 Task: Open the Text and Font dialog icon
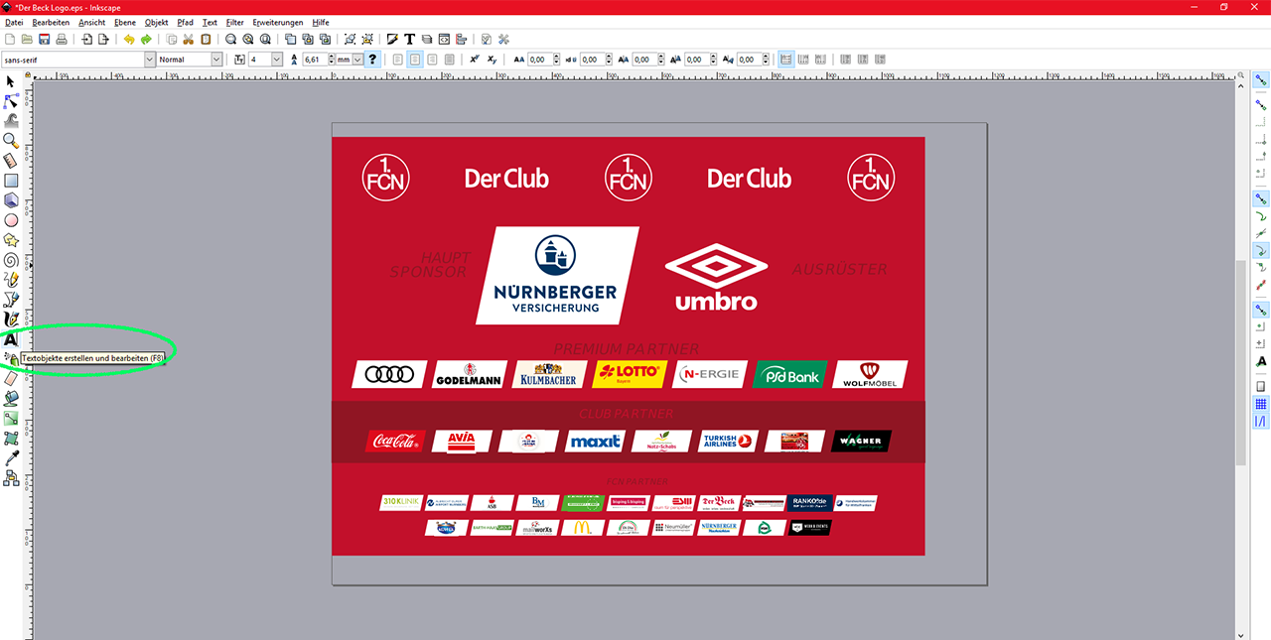(x=409, y=40)
